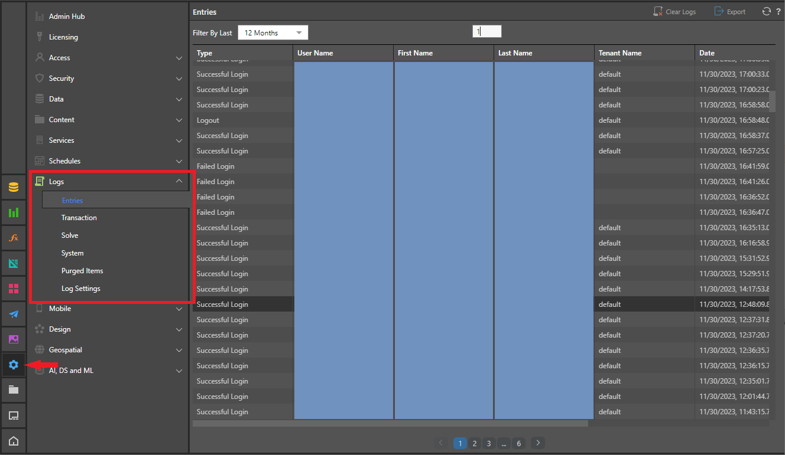Click the Export button
Screen dimensions: 785x455
click(729, 12)
